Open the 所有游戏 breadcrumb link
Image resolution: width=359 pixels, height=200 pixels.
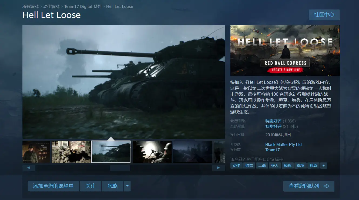coord(30,6)
